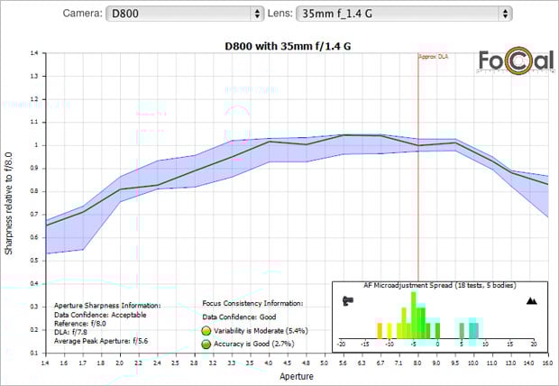The height and width of the screenshot is (386, 559).
Task: Click the Lens: label
Action: 280,14
